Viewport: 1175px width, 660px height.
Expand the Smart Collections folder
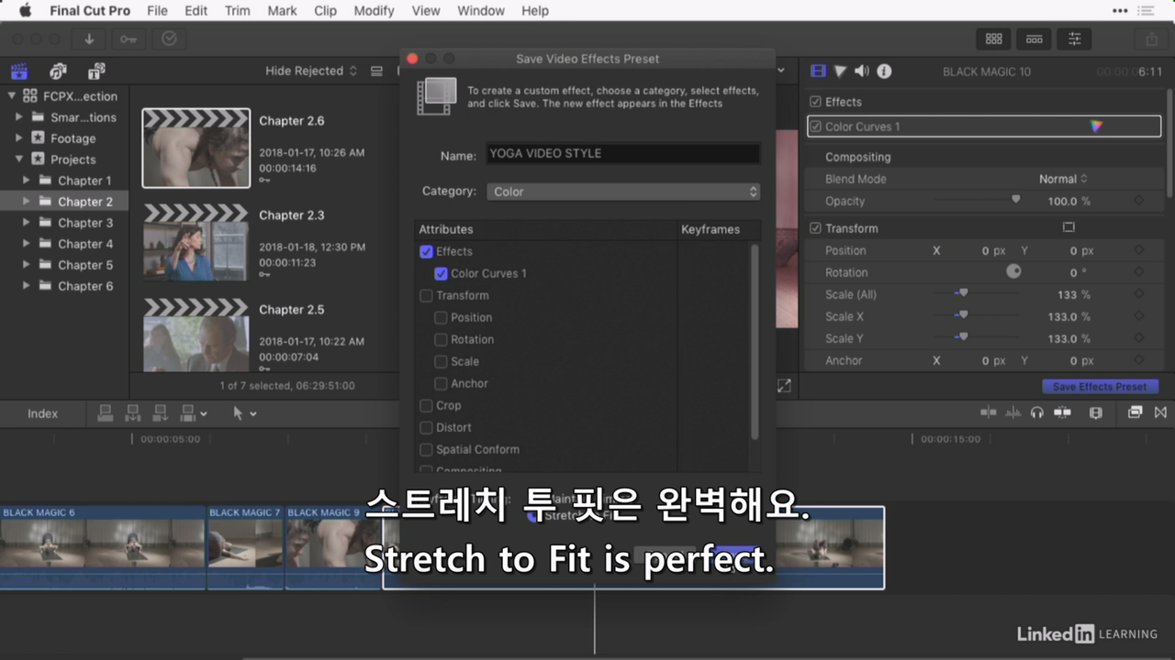19,116
